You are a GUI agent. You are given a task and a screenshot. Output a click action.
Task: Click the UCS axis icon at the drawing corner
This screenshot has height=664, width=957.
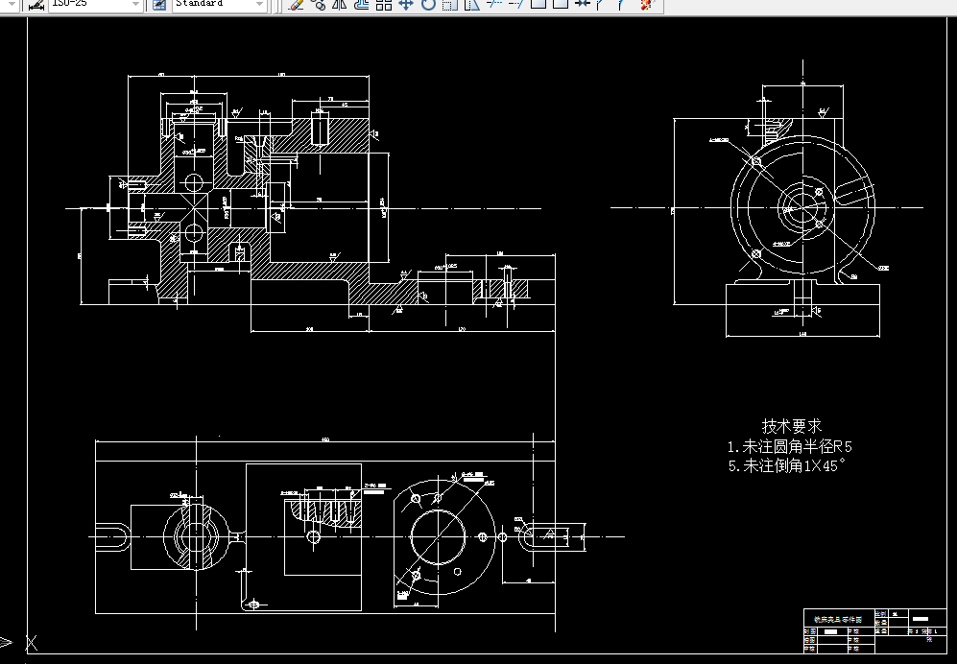click(x=18, y=642)
